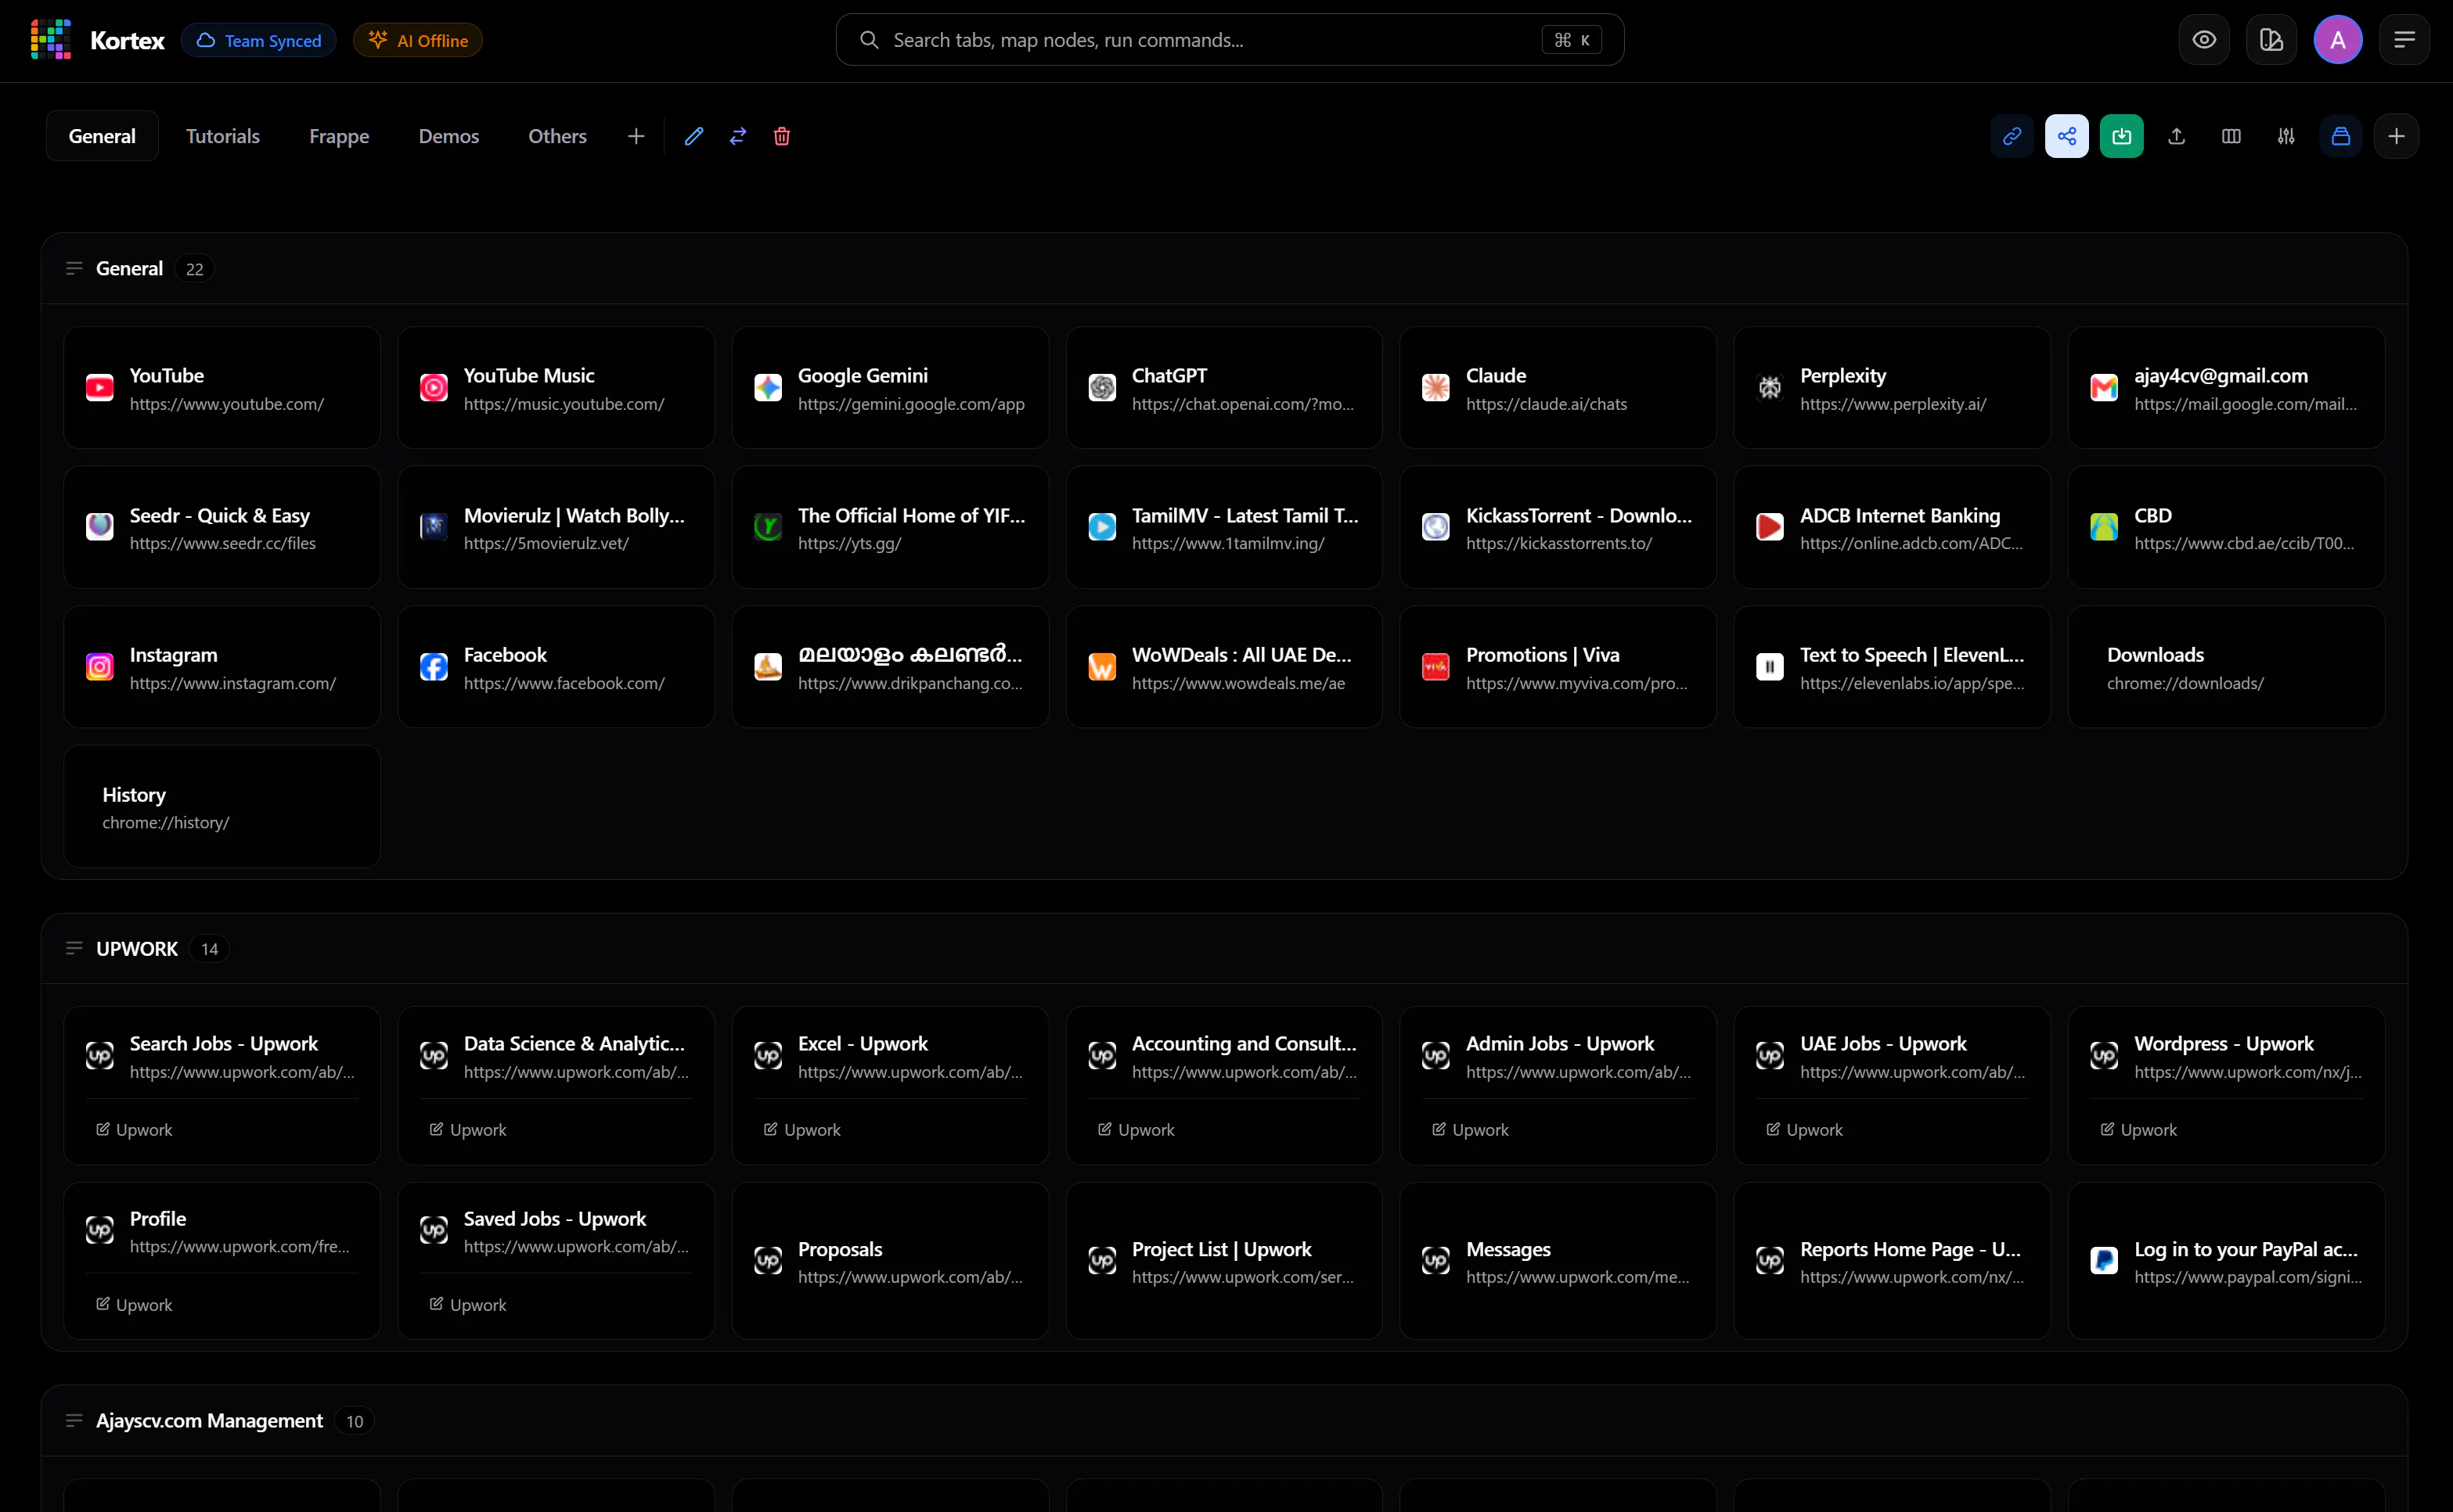Open the Log in to PayPal card
Image resolution: width=2453 pixels, height=1512 pixels.
(x=2226, y=1261)
